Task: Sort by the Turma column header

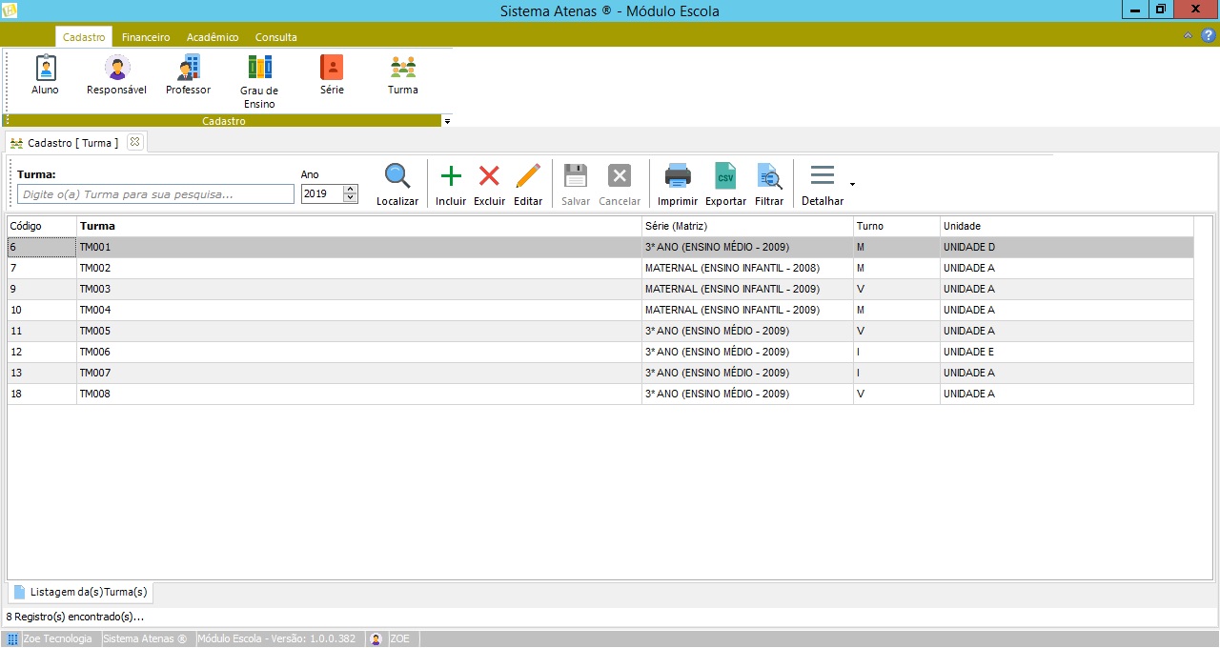Action: pos(359,226)
